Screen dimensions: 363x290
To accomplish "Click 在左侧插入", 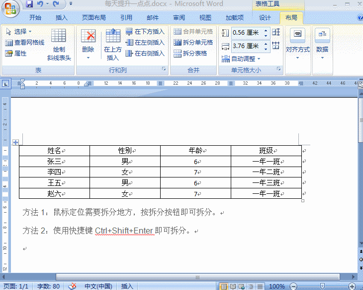I will 145,43.
